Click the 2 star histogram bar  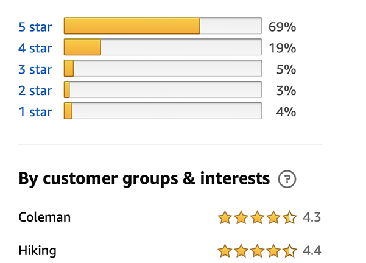163,89
